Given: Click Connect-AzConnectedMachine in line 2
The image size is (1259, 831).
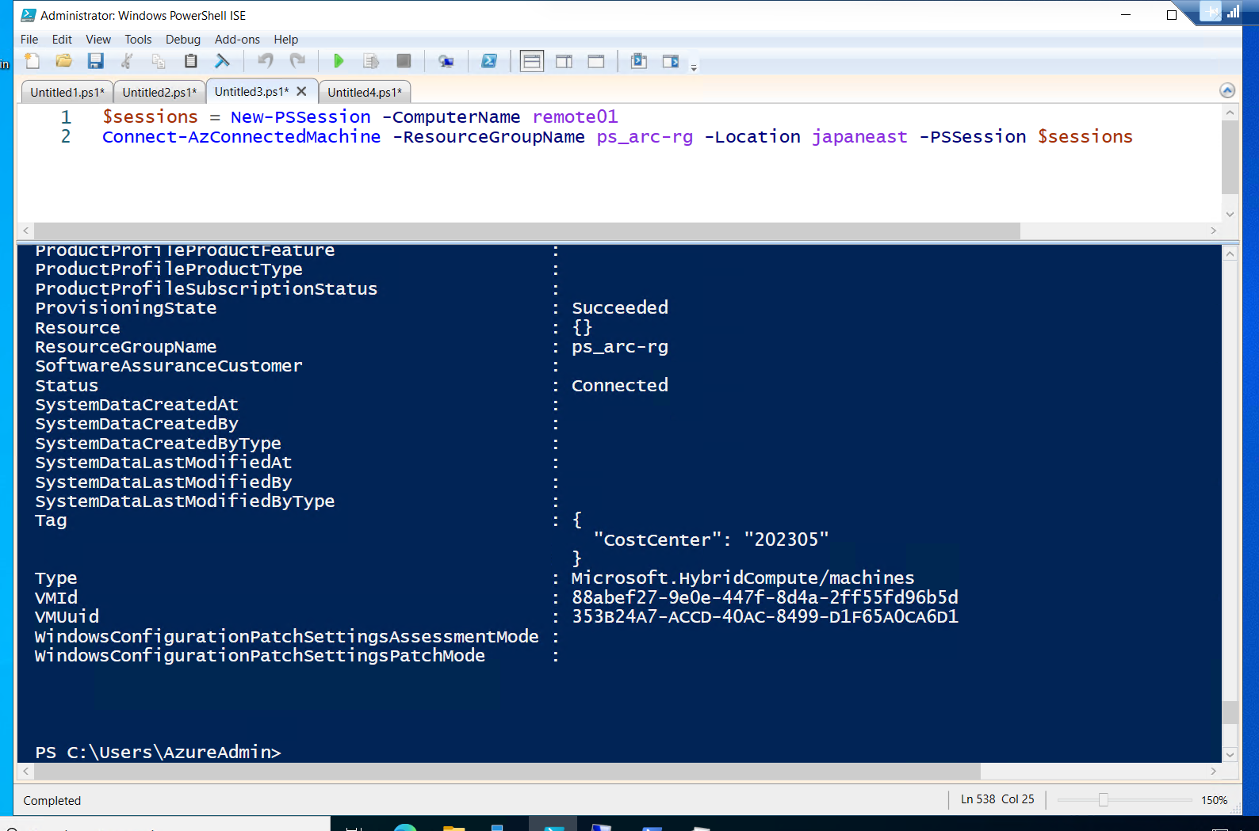Looking at the screenshot, I should point(242,137).
